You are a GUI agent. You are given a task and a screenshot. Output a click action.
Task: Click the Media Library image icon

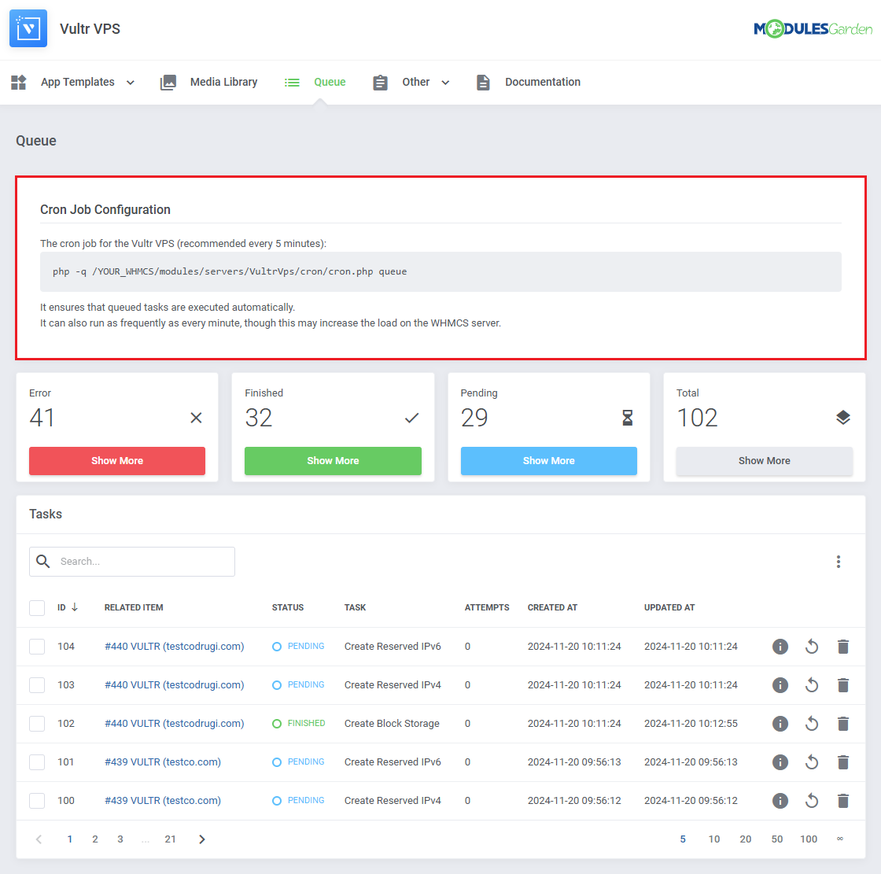(168, 82)
